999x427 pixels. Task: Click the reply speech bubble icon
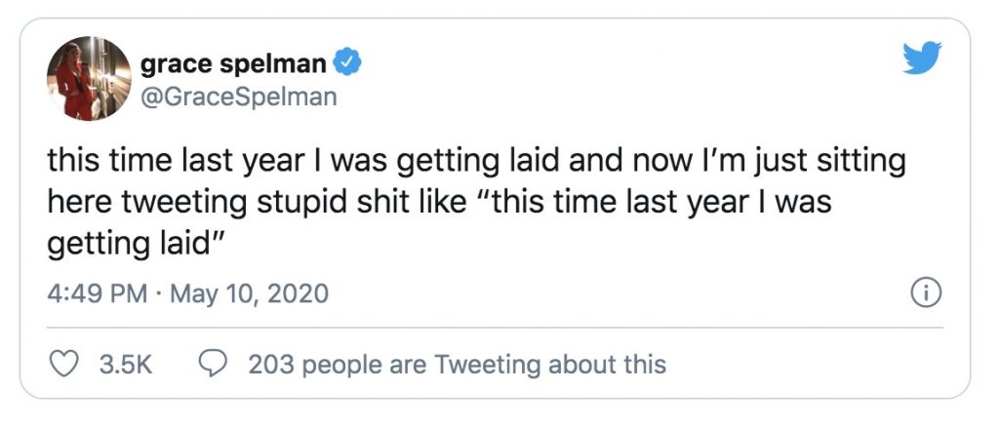coord(212,365)
